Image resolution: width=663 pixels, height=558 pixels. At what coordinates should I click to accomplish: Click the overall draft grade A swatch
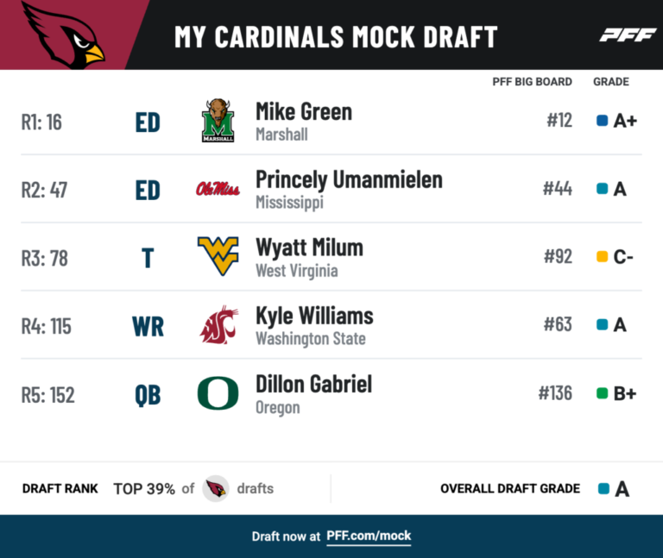603,488
